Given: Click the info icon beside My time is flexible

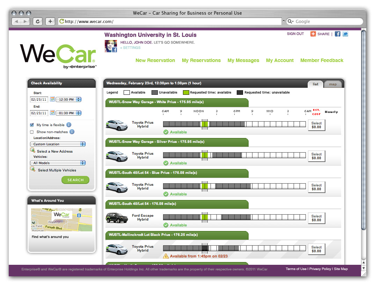Looking at the screenshot, I should click(x=69, y=125).
